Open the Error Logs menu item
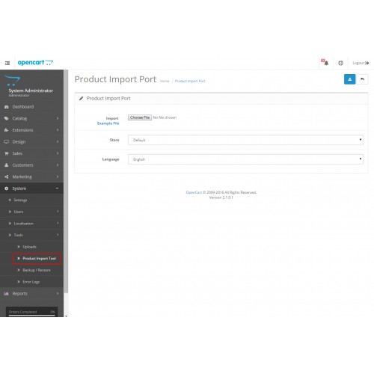This screenshot has width=374, height=374. (x=31, y=282)
